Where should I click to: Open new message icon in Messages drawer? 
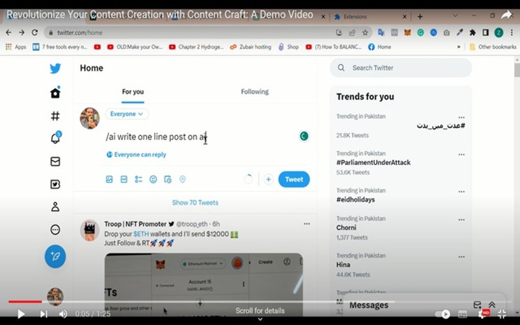click(x=477, y=305)
